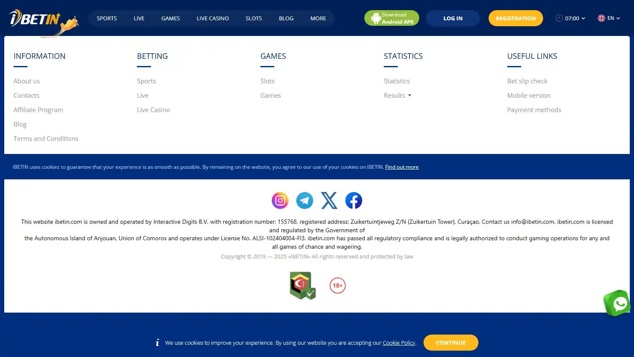This screenshot has height=357, width=634.
Task: Open the SLOTS menu item
Action: pyautogui.click(x=254, y=18)
